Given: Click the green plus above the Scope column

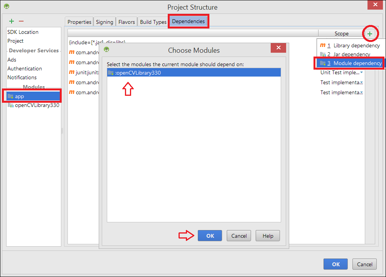Looking at the screenshot, I should [x=370, y=33].
